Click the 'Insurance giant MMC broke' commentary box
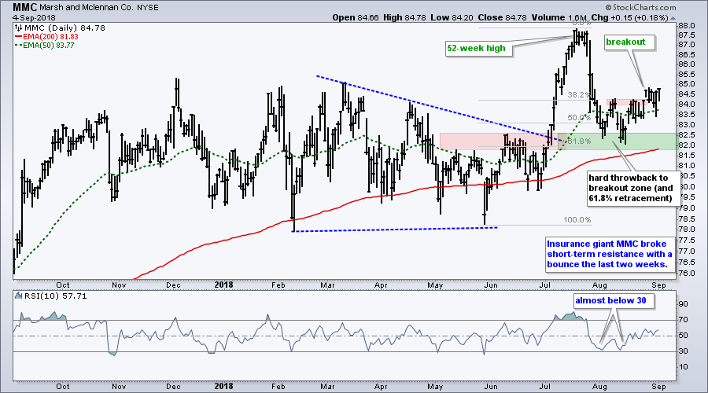The image size is (708, 393). [x=610, y=254]
